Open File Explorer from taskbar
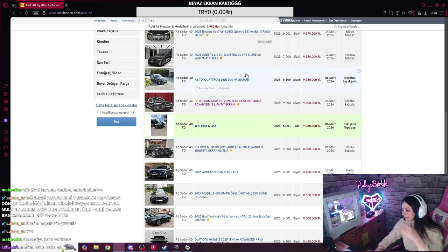Viewport: 448px width, 252px height. click(96, 247)
